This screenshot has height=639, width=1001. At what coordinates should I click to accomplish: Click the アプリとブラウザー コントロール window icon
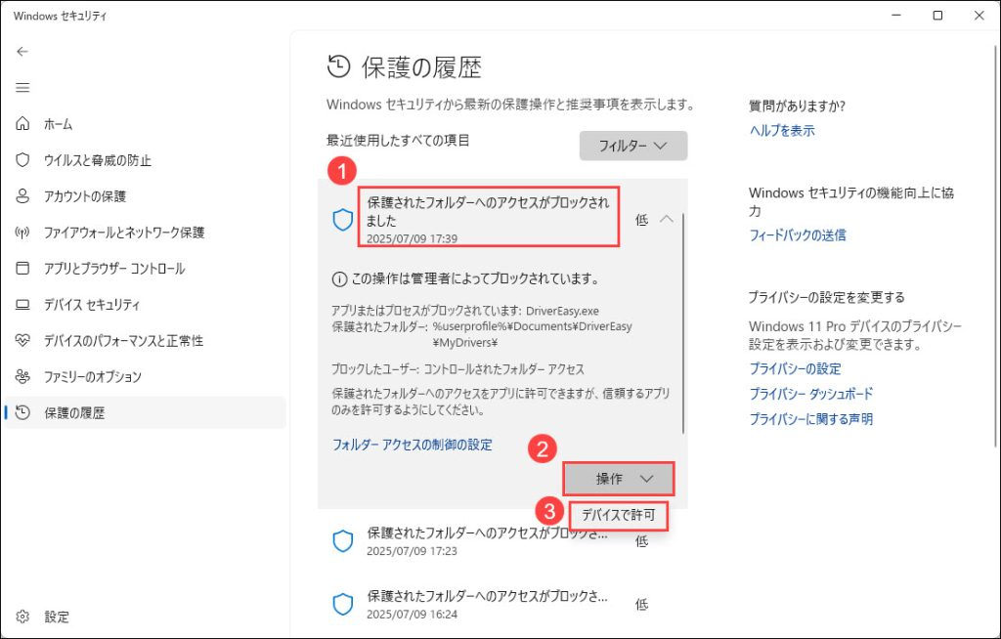22,268
